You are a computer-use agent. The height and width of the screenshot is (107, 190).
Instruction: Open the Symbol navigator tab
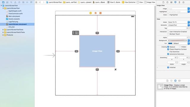point(7,2)
